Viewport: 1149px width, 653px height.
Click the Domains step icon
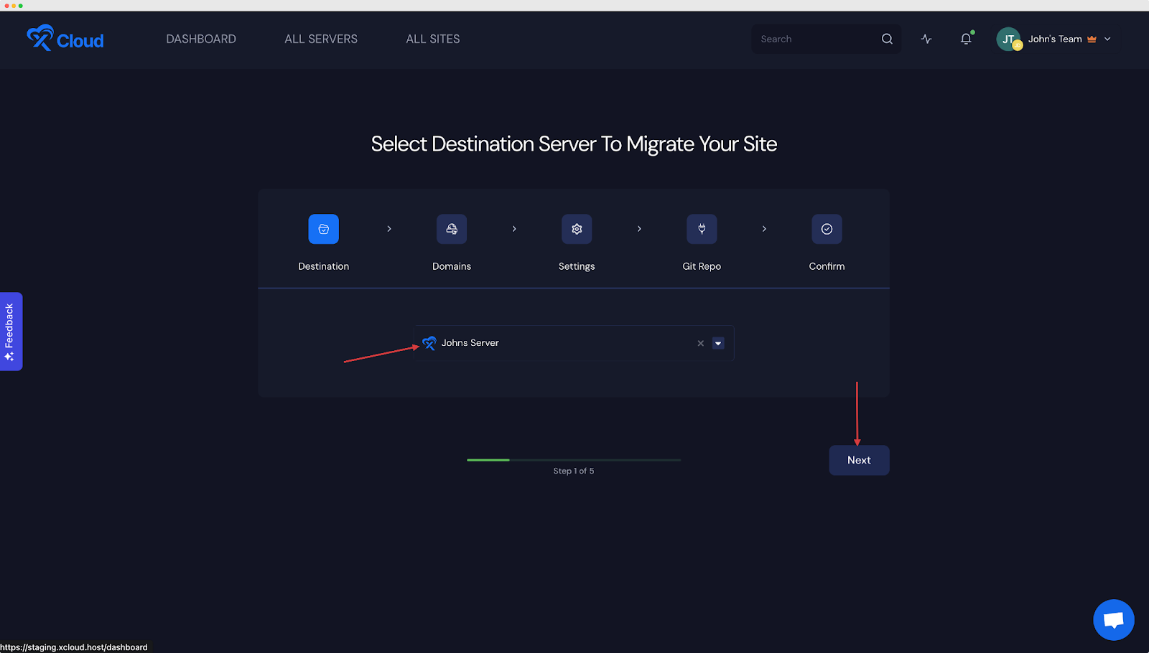451,229
